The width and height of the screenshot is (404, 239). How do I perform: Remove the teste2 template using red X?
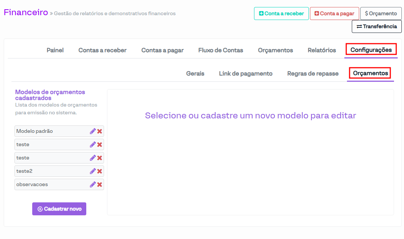pos(100,171)
